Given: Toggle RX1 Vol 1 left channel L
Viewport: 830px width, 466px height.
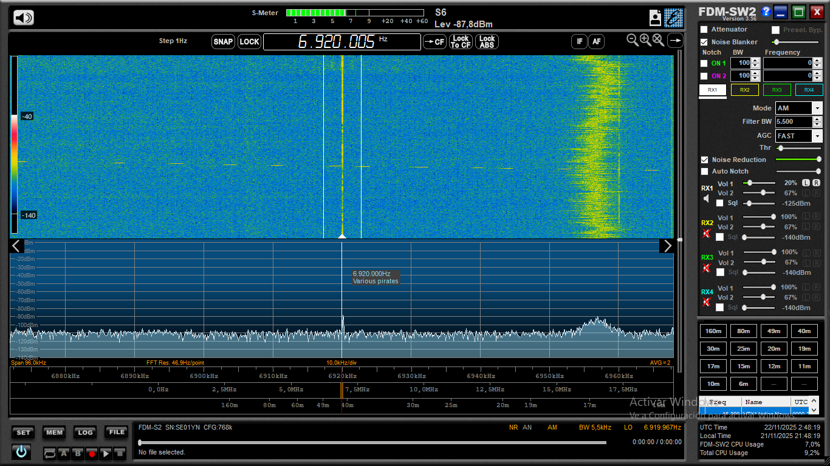Looking at the screenshot, I should (806, 183).
